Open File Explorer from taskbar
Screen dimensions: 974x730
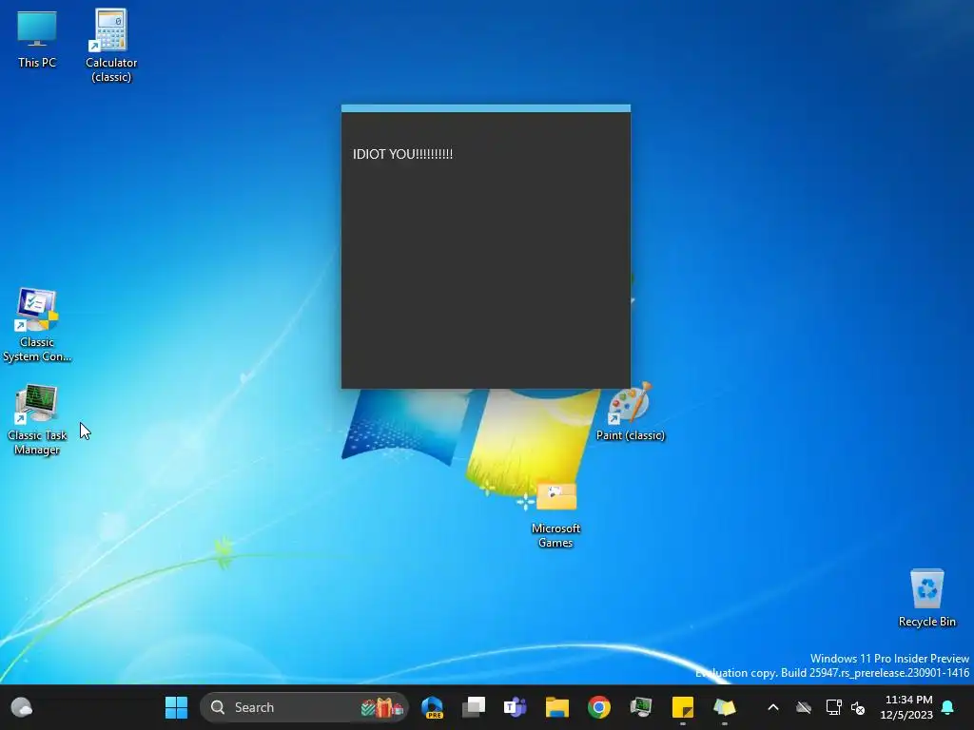coord(557,707)
